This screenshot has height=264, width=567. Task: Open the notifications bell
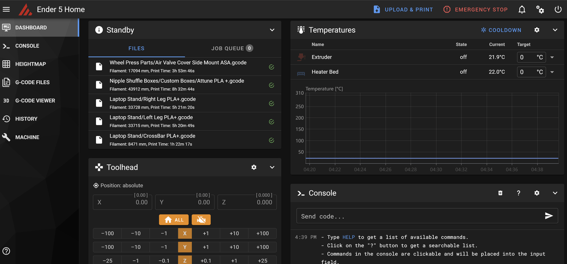coord(522,10)
